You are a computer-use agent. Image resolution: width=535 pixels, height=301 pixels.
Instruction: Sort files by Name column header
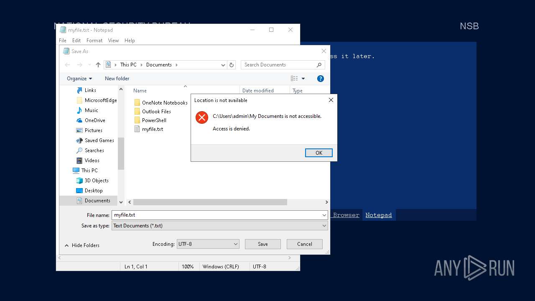(x=140, y=91)
